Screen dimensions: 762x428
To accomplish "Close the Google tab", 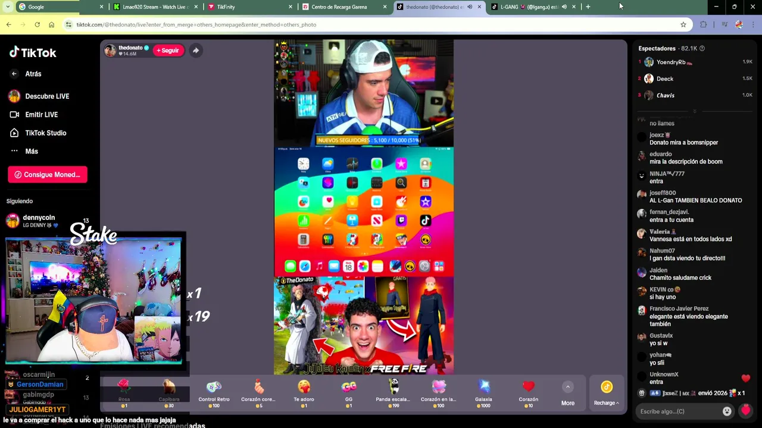I will coord(101,7).
